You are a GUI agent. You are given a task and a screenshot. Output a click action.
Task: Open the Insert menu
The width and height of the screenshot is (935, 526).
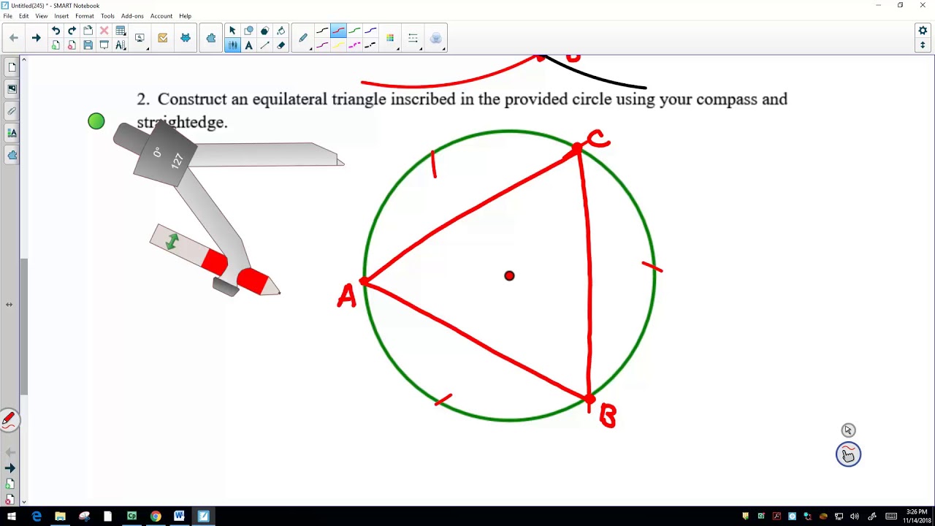coord(61,16)
